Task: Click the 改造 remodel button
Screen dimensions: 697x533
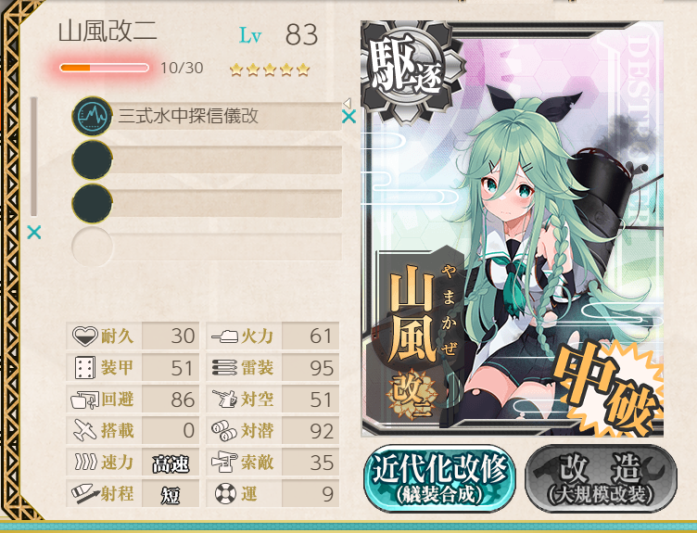Action: [601, 479]
